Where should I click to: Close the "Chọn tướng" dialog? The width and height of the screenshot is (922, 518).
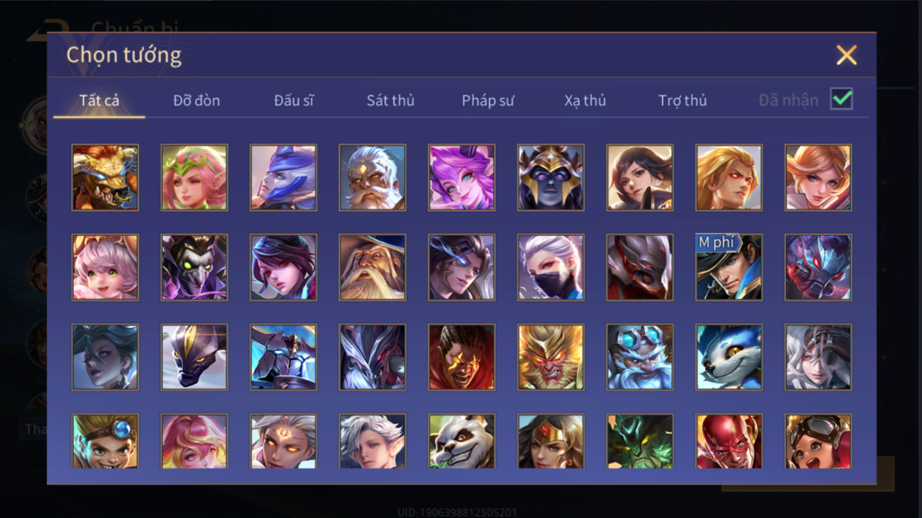point(846,55)
